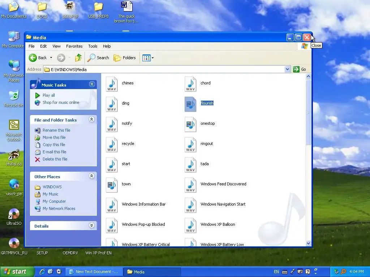Select Windows XP Balloon file icon
Image resolution: width=370 pixels, height=277 pixels.
click(x=190, y=225)
